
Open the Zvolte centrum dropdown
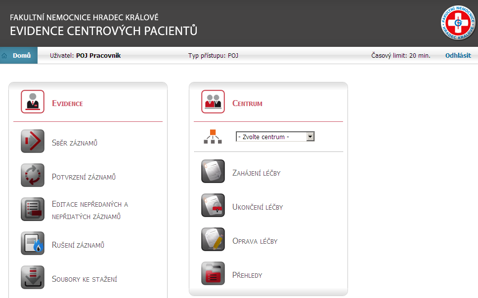point(275,137)
